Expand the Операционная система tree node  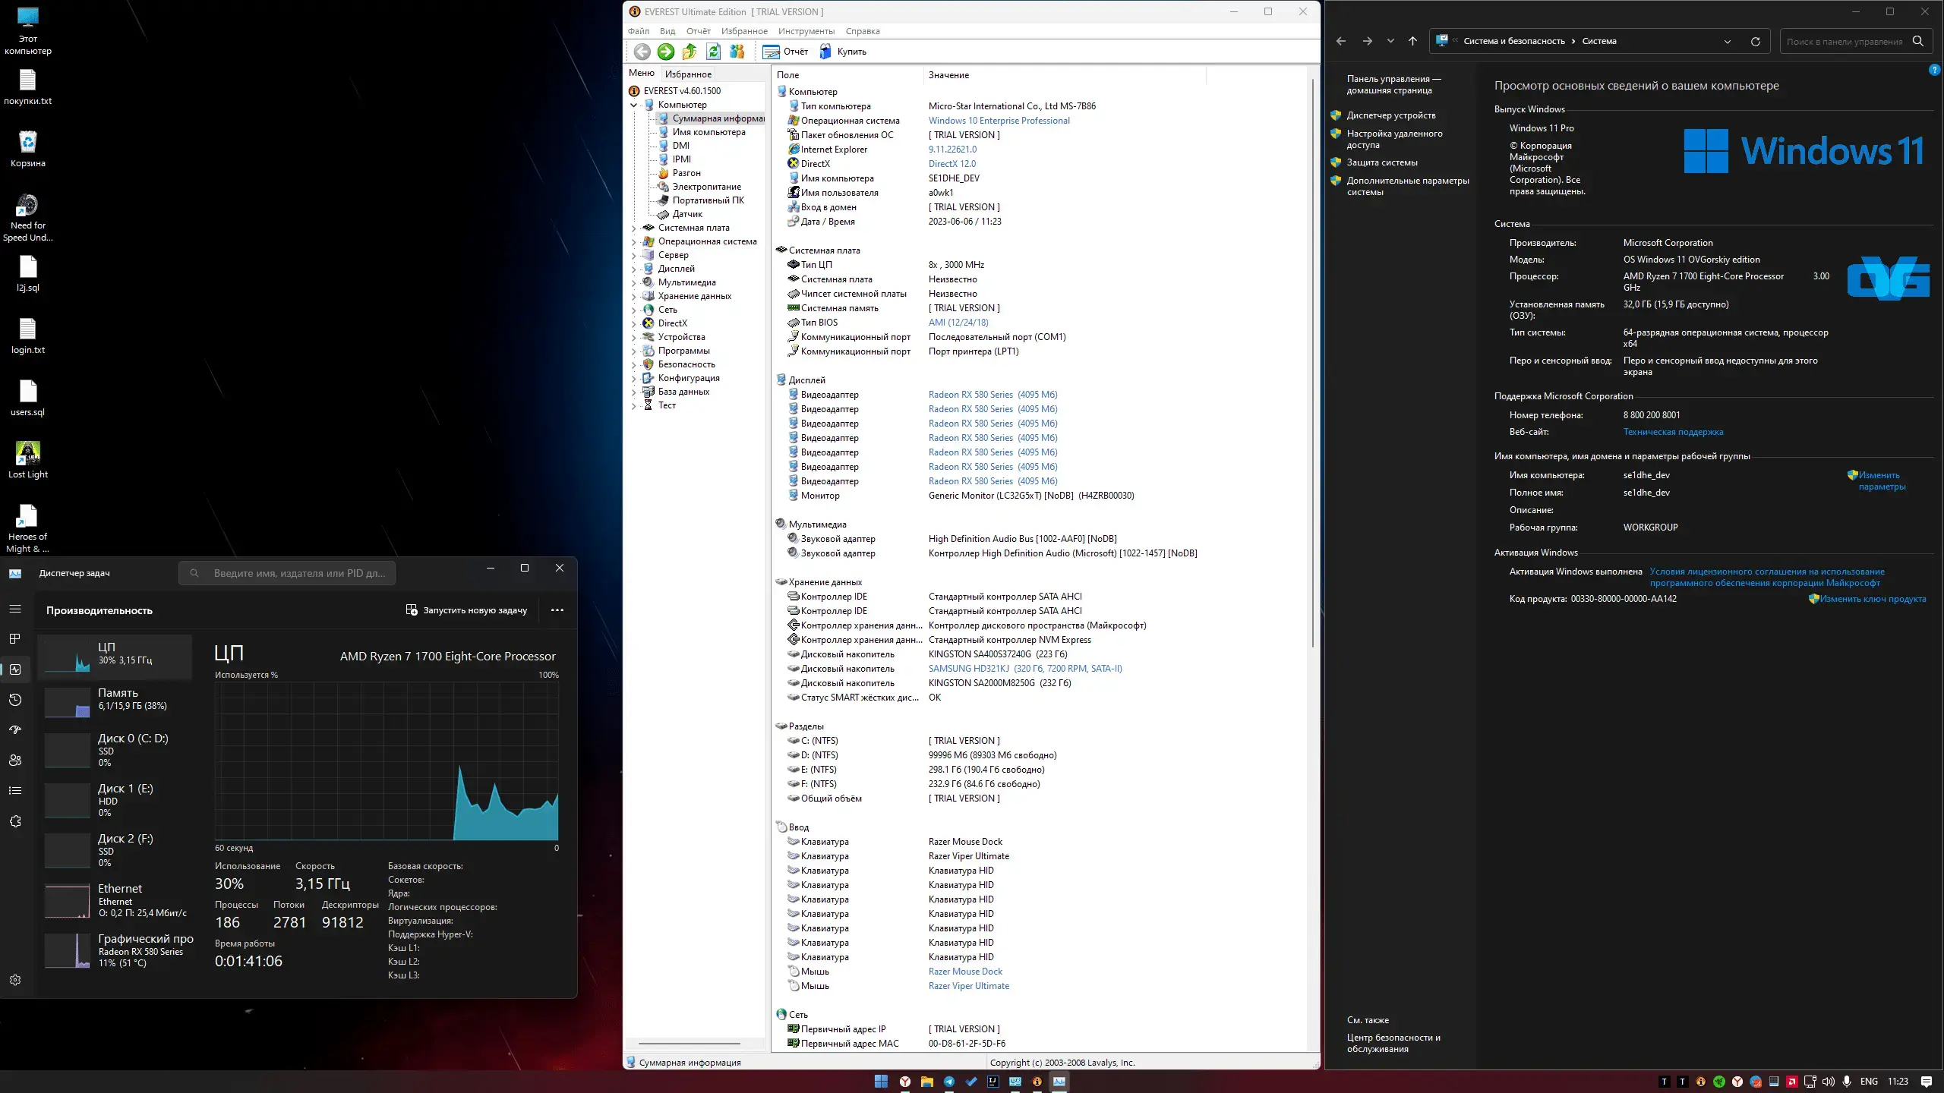click(634, 241)
